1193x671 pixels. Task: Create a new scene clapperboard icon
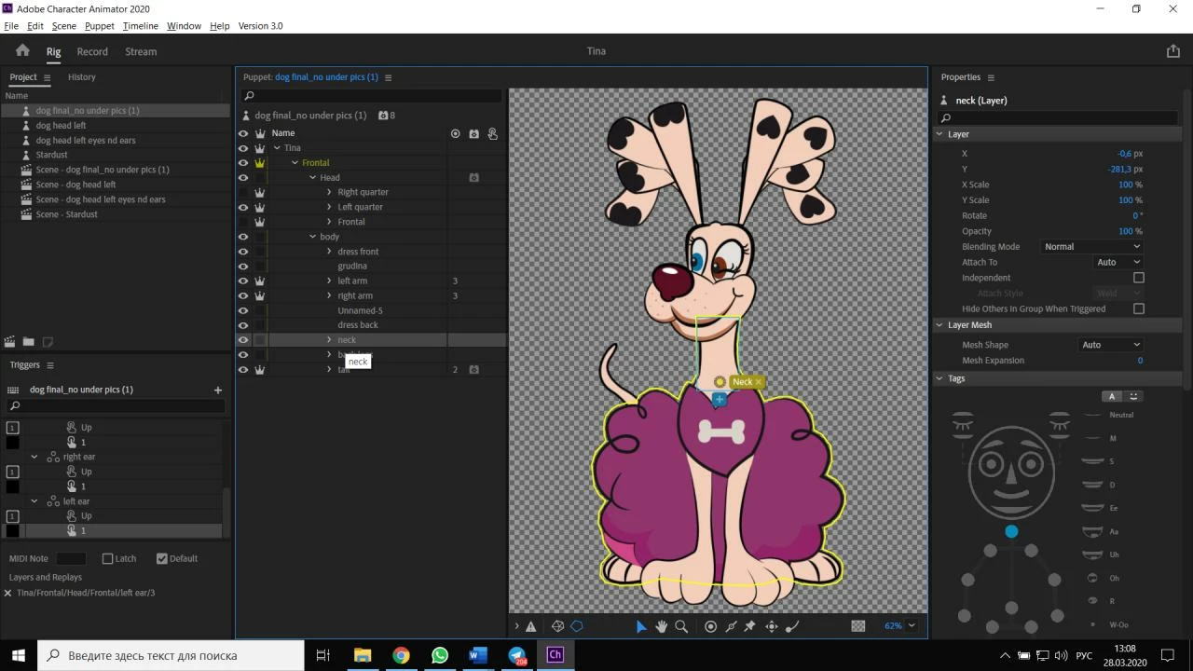click(x=10, y=342)
